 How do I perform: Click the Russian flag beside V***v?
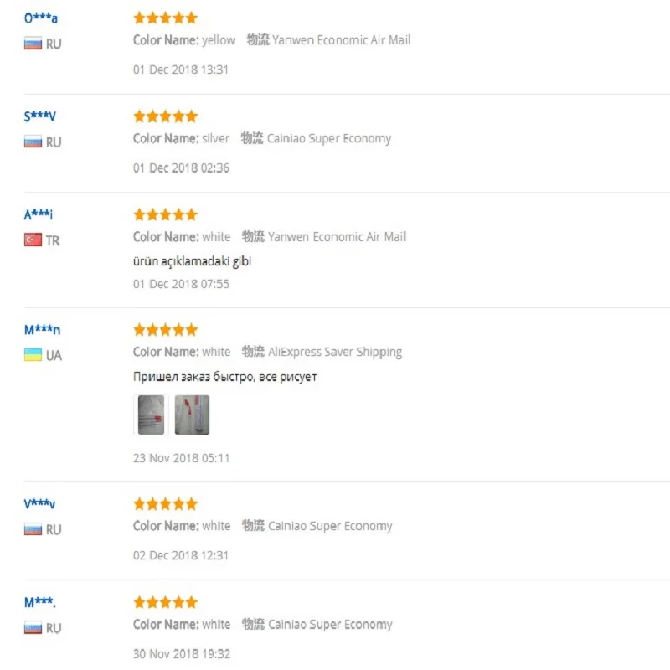[33, 529]
